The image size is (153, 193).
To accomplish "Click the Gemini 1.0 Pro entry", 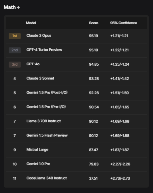I will point(38,164).
